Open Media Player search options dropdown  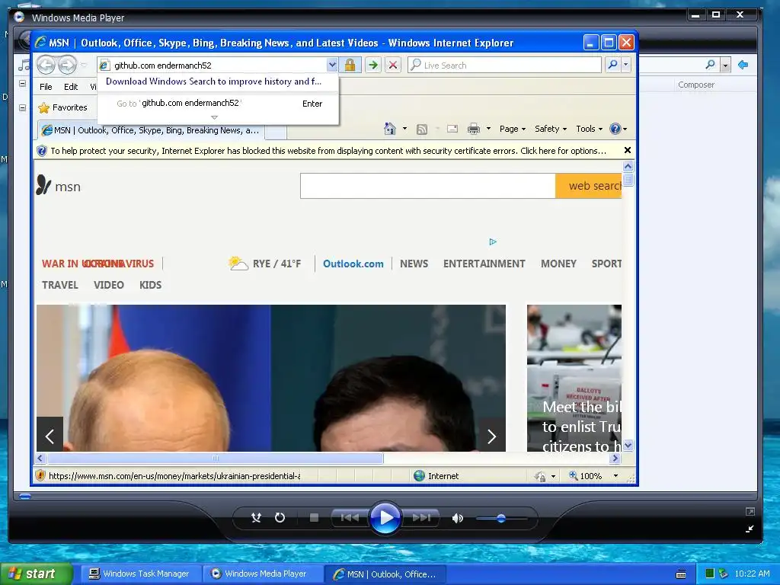[x=725, y=66]
